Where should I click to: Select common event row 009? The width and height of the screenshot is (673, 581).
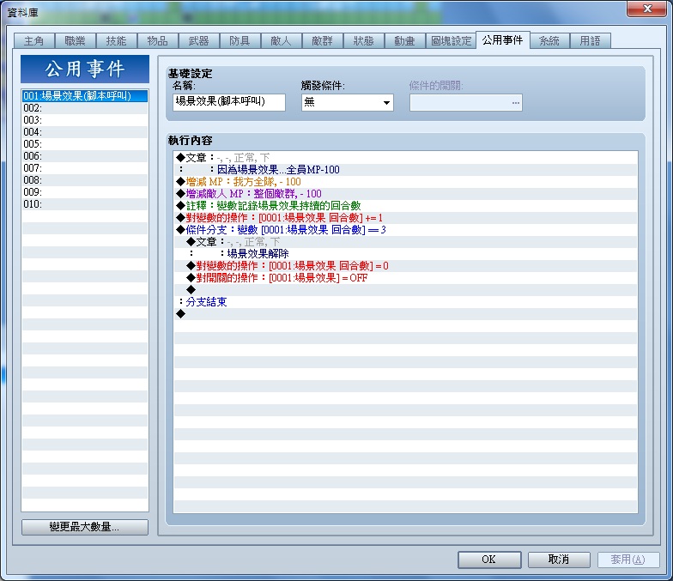pyautogui.click(x=84, y=192)
